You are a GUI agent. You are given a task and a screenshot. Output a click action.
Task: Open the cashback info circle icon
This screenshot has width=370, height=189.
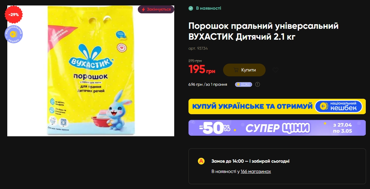tap(257, 85)
